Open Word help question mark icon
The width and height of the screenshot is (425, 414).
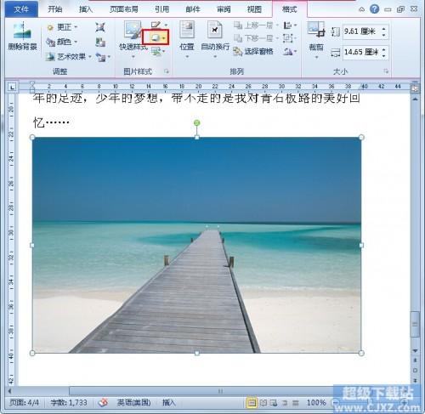point(374,9)
